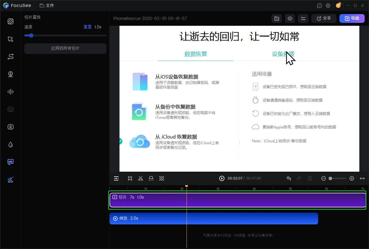The height and width of the screenshot is (249, 369).
Task: Click the project title PhoneRescue 2026-03-30
Action: coord(150,18)
